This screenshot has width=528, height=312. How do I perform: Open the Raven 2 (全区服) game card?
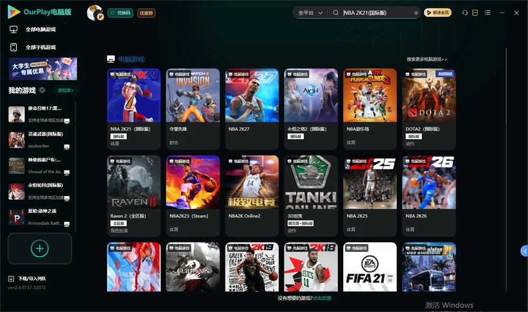click(x=134, y=196)
